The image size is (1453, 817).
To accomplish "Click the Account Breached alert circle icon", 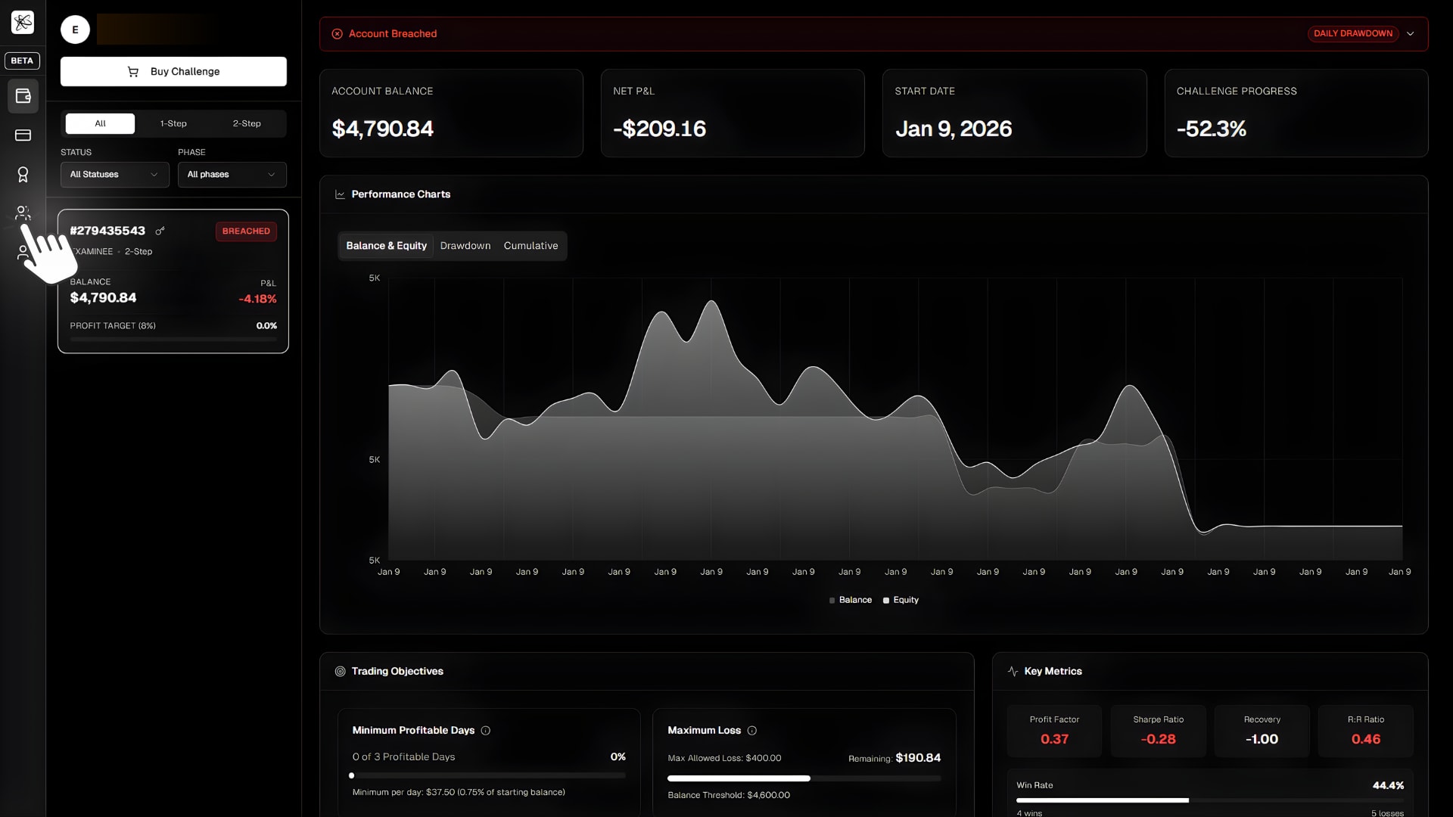I will pyautogui.click(x=338, y=34).
